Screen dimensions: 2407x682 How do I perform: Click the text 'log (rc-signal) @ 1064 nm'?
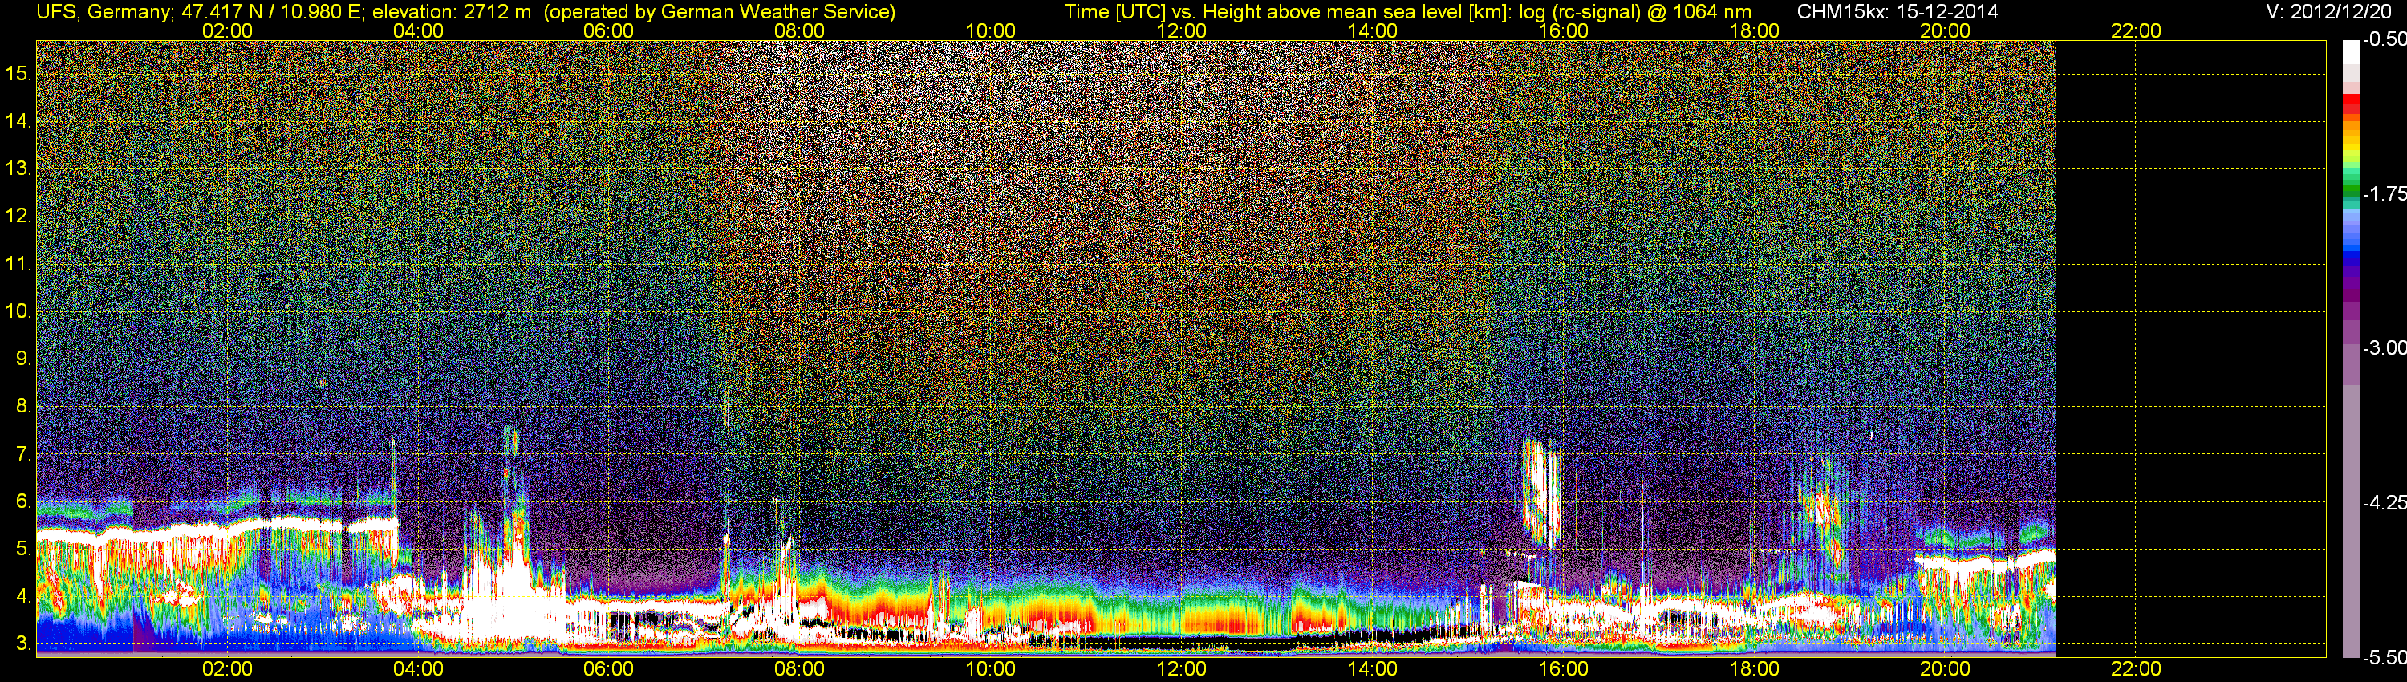[x=1634, y=12]
